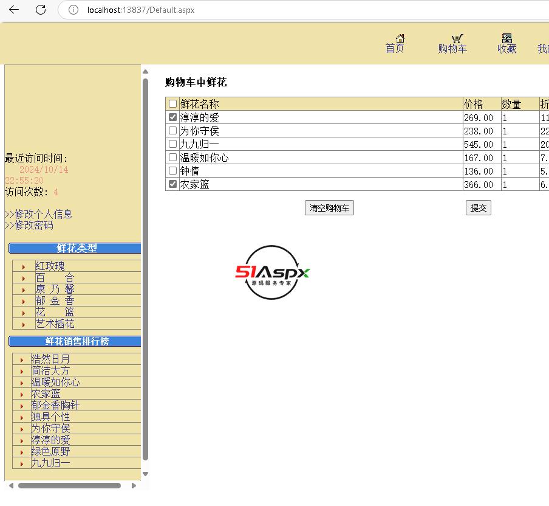Screen dimensions: 549x506
Task: Click sidebar scroll down arrow
Action: (145, 474)
